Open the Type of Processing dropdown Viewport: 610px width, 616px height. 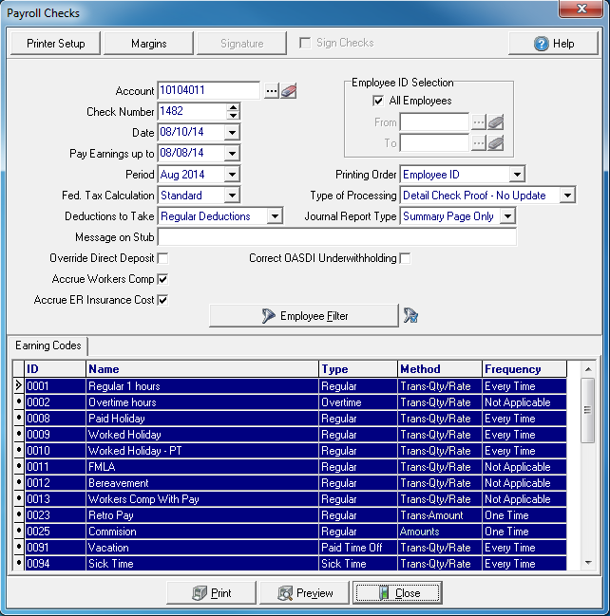click(567, 196)
